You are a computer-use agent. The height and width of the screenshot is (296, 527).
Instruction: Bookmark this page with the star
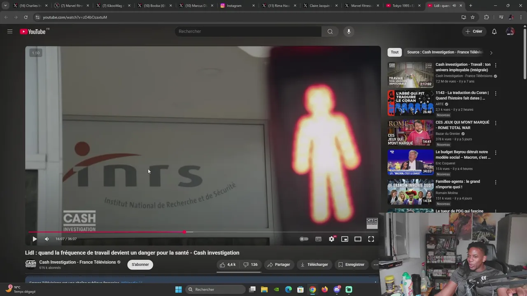(x=473, y=17)
